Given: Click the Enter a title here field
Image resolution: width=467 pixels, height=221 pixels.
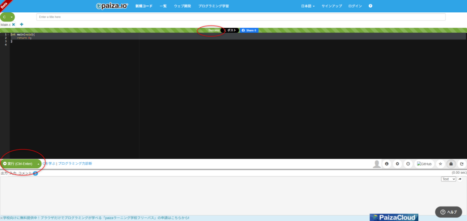Looking at the screenshot, I should coord(241,17).
